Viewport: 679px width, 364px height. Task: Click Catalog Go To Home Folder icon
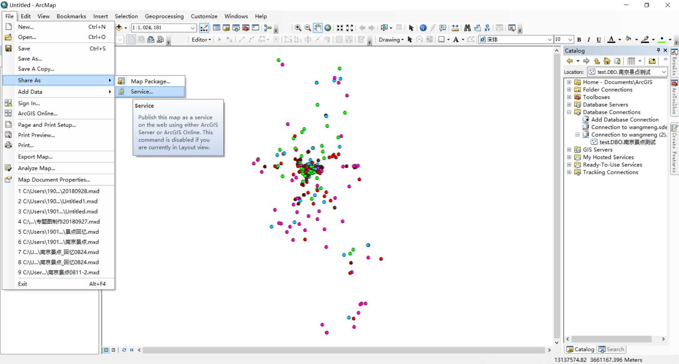point(607,61)
